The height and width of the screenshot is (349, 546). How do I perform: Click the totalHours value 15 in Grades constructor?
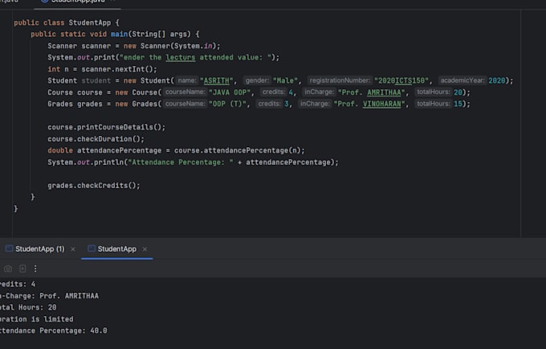pyautogui.click(x=458, y=104)
